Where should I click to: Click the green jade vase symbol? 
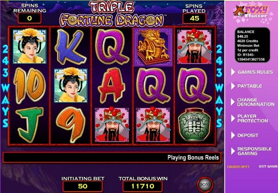194,124
